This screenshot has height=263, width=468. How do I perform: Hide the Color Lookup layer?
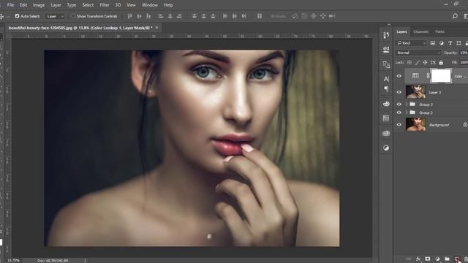399,76
